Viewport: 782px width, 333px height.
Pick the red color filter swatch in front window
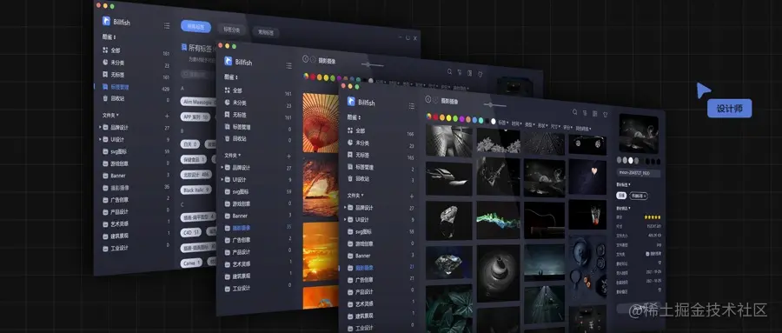point(435,117)
